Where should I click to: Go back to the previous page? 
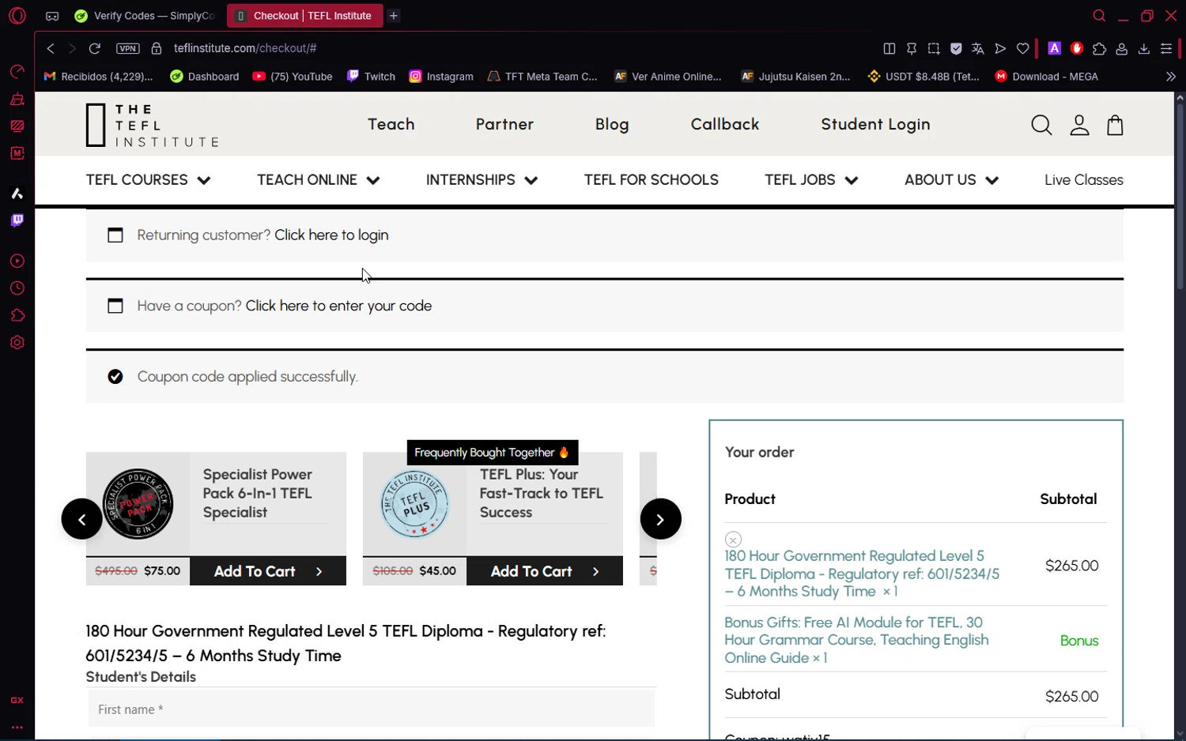pyautogui.click(x=51, y=48)
